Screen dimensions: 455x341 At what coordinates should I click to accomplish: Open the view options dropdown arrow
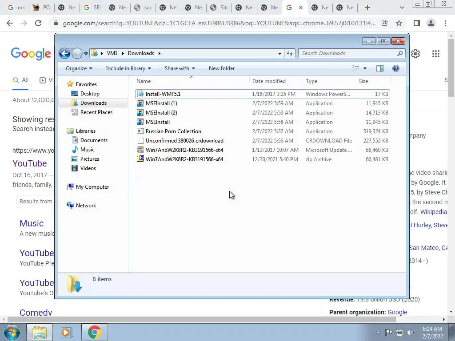click(365, 68)
